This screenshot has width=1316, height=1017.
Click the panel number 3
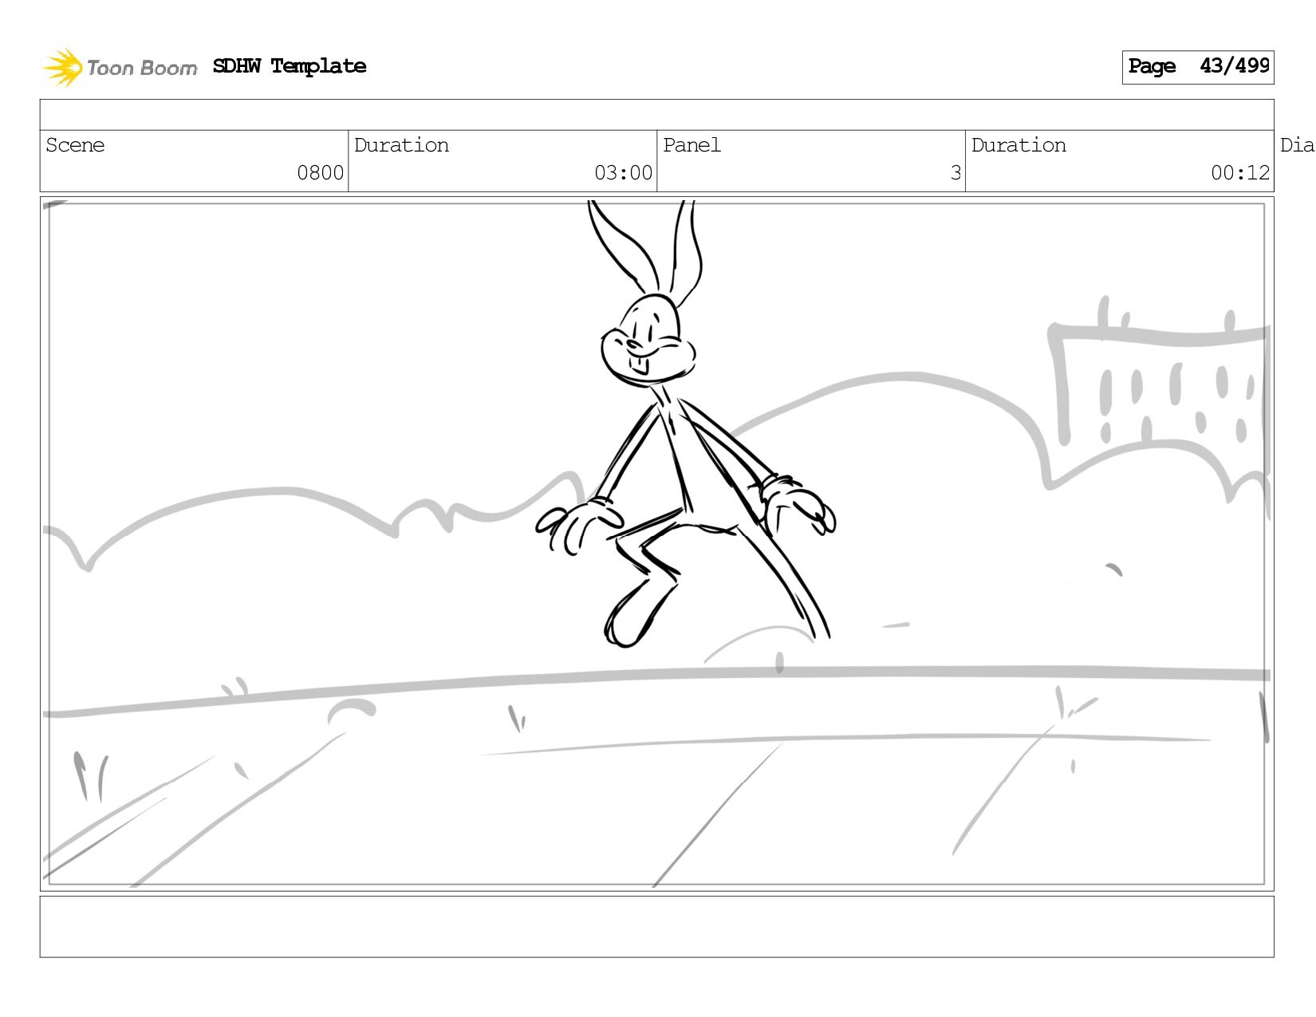coord(955,173)
